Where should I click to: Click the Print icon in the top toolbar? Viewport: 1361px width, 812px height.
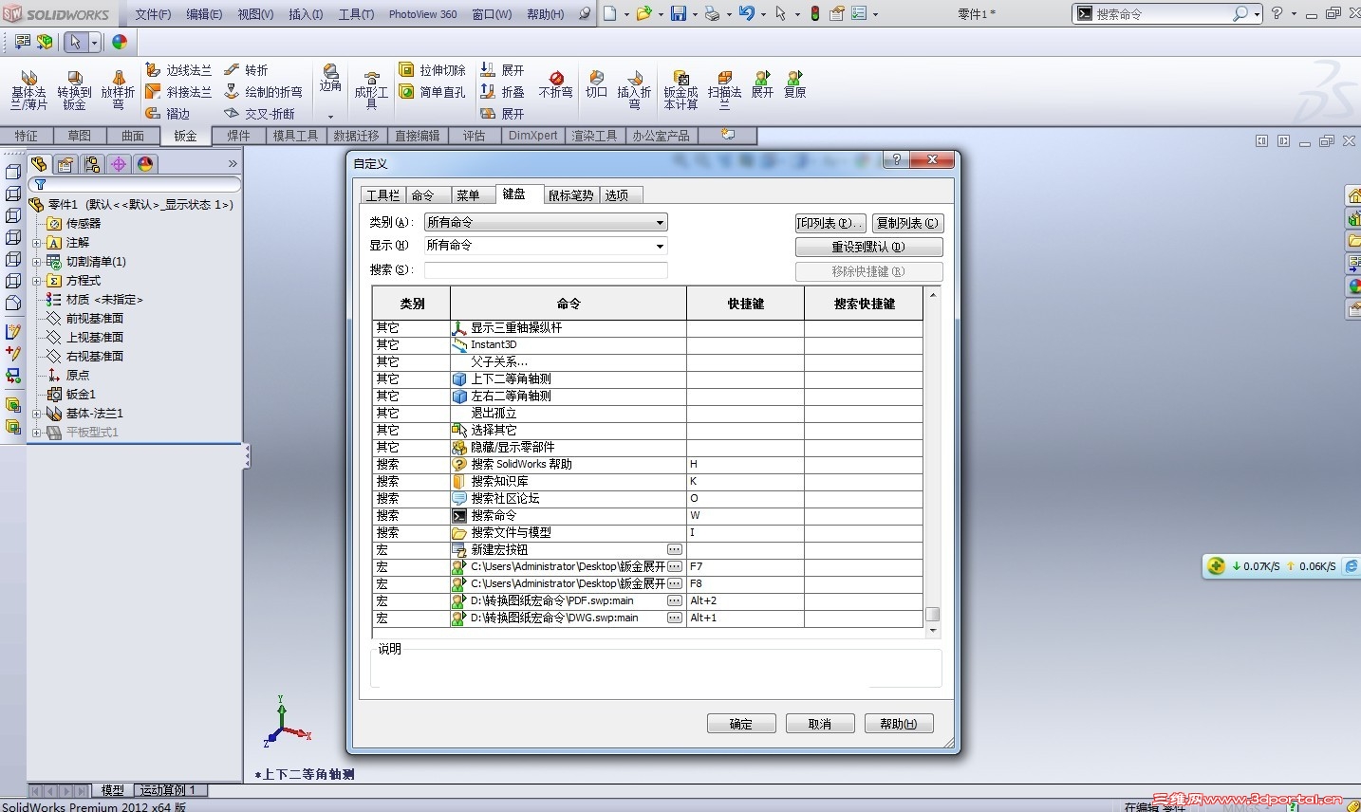[x=712, y=14]
